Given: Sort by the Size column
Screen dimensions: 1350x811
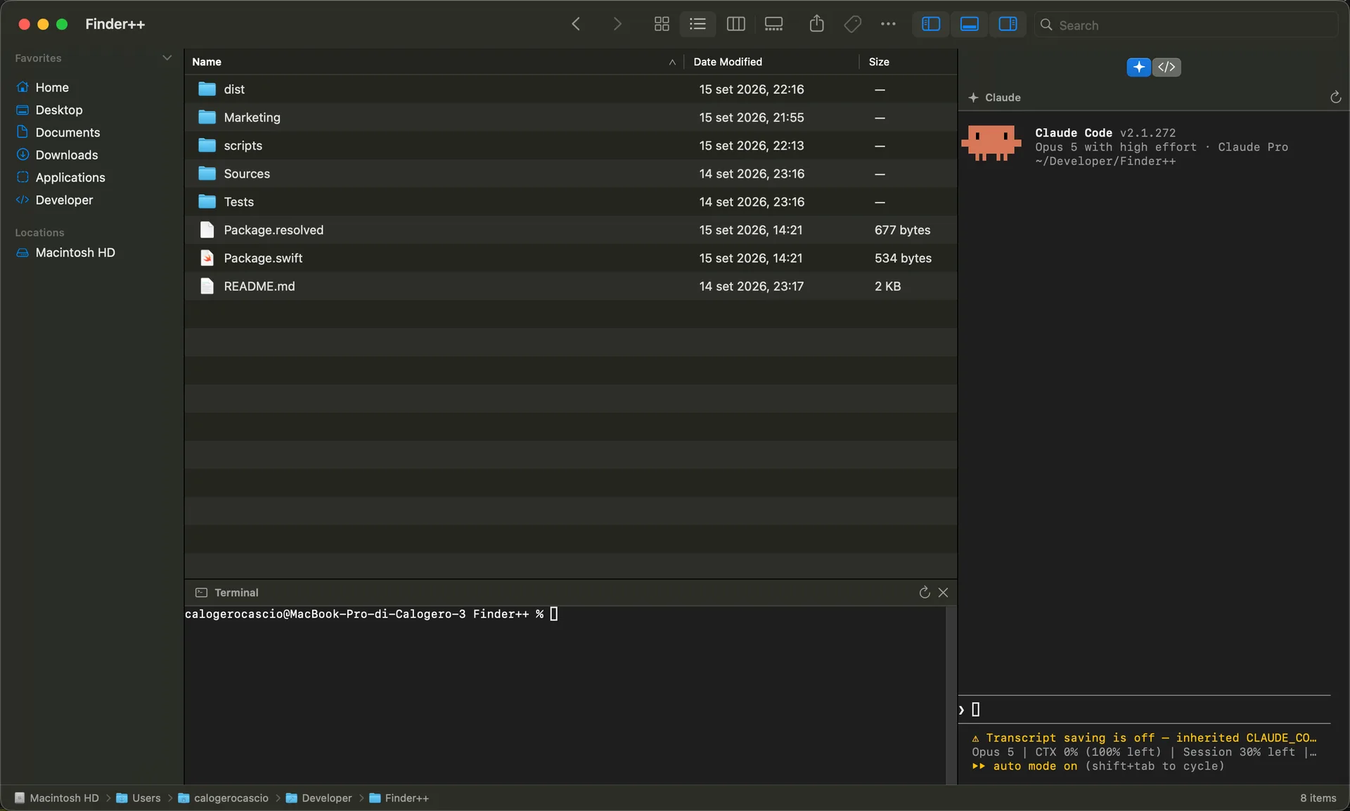Looking at the screenshot, I should [x=908, y=62].
